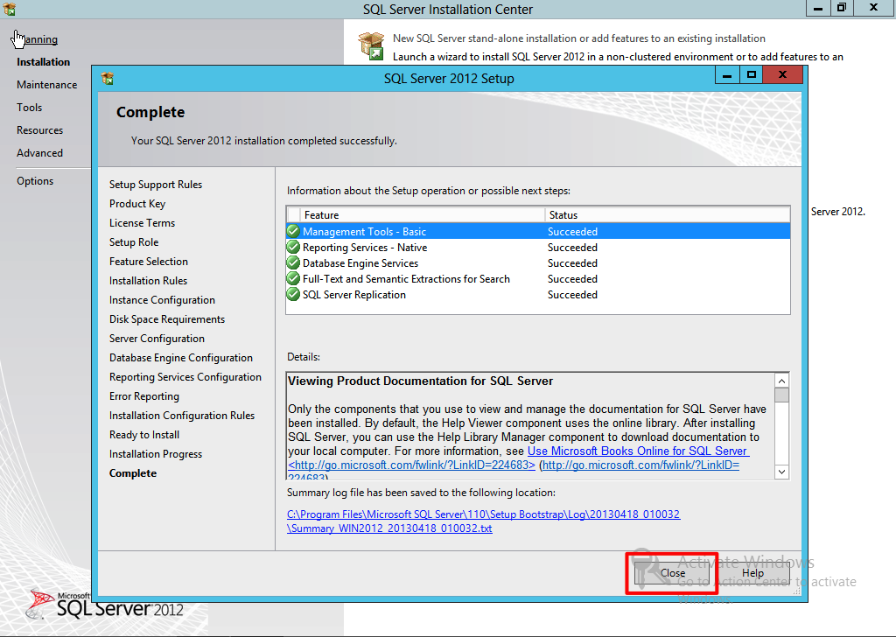Click the Details scrollbar up arrow
The image size is (896, 637).
click(781, 381)
